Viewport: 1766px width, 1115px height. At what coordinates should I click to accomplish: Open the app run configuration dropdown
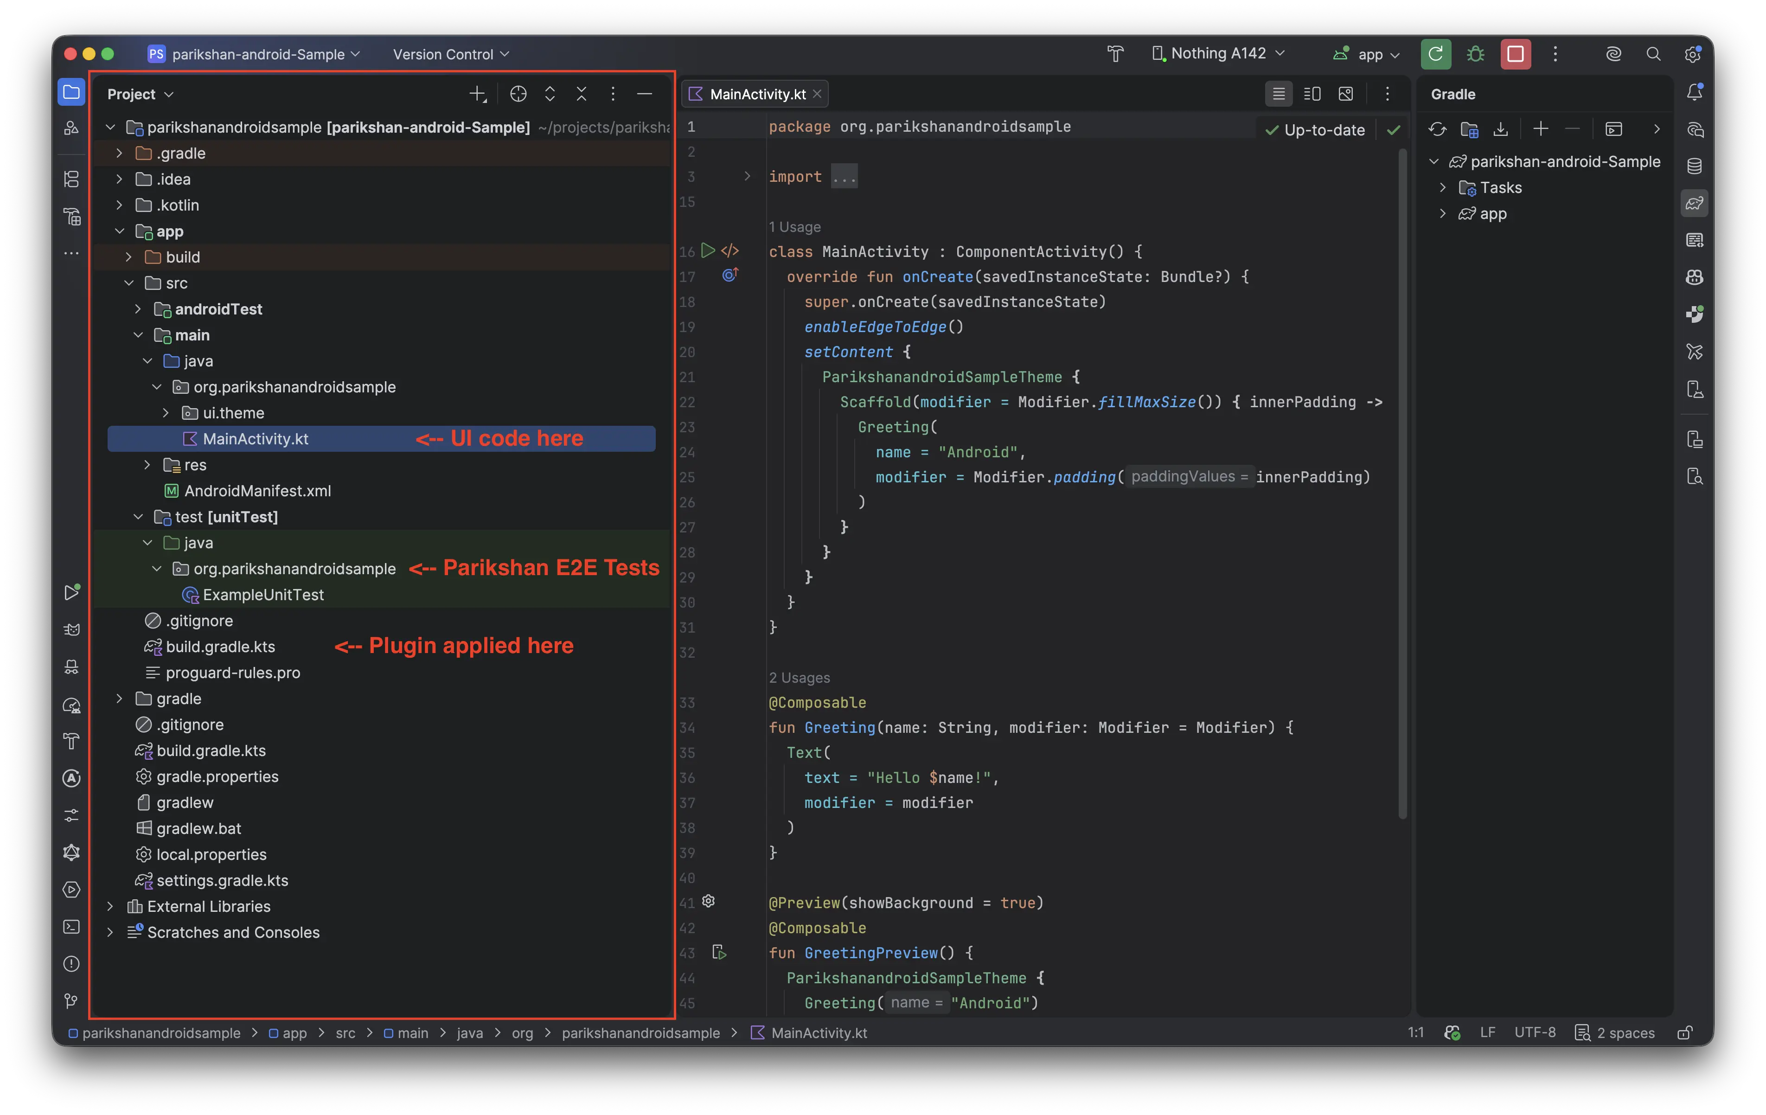point(1366,54)
